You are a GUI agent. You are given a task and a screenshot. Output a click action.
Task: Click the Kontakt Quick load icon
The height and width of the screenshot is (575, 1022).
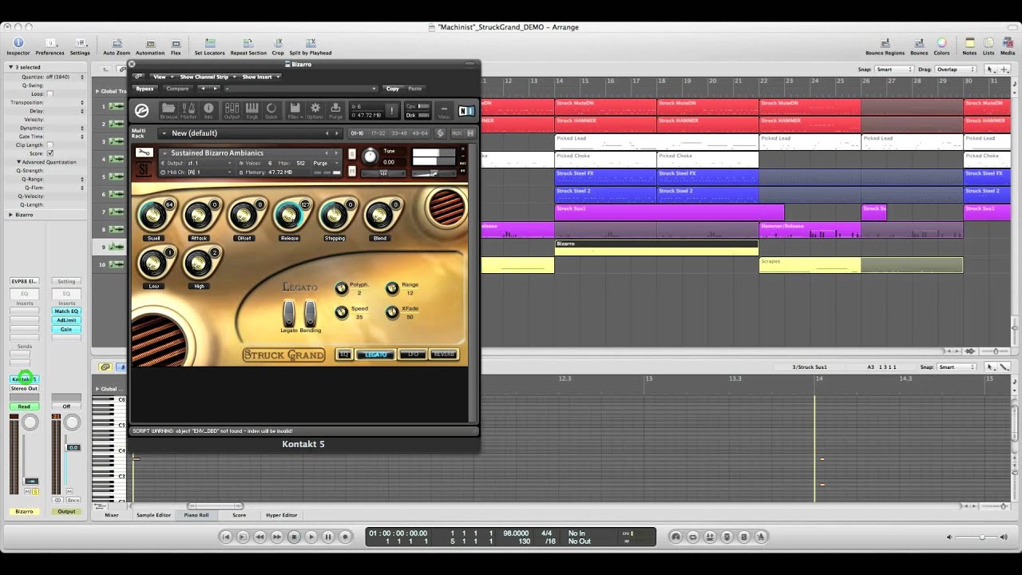271,110
